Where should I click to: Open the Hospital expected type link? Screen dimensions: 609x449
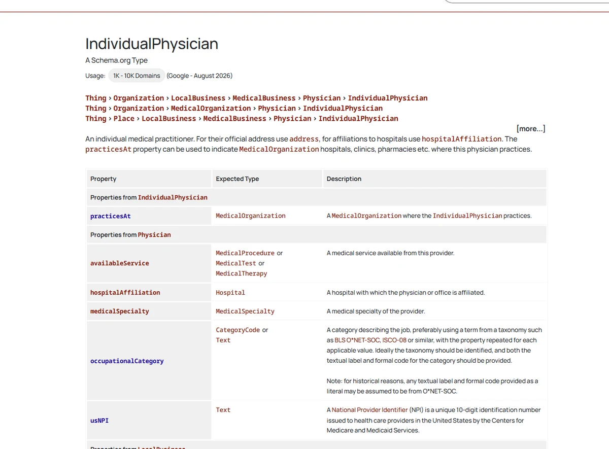coord(230,293)
